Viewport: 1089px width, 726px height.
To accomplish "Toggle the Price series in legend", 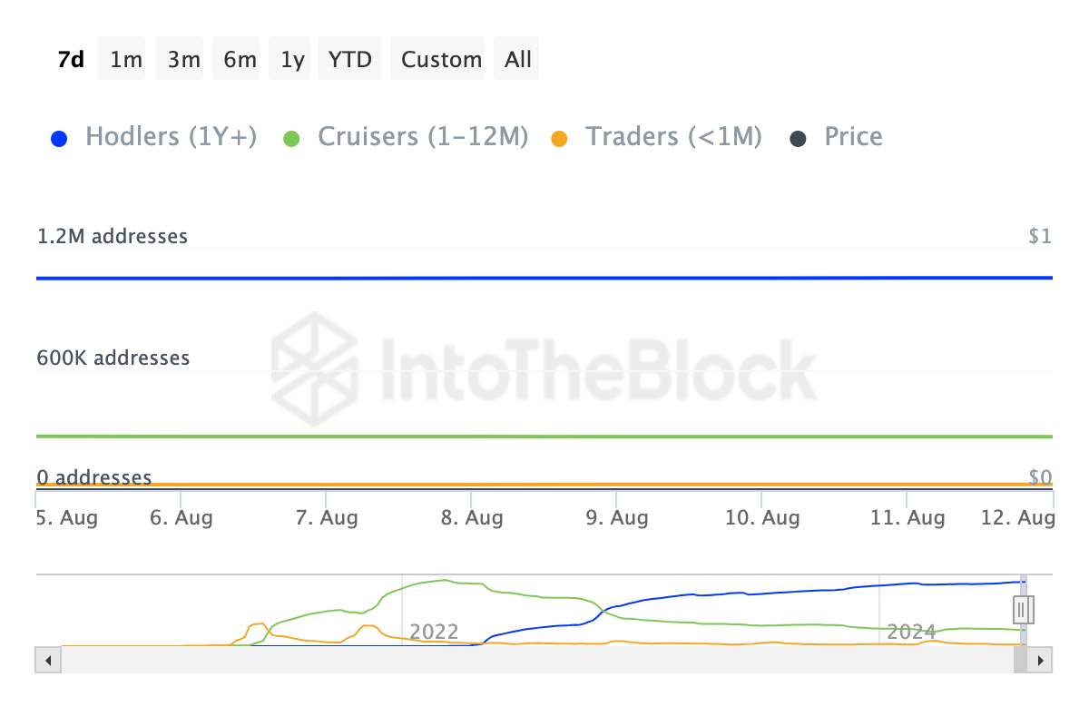I will pos(852,137).
